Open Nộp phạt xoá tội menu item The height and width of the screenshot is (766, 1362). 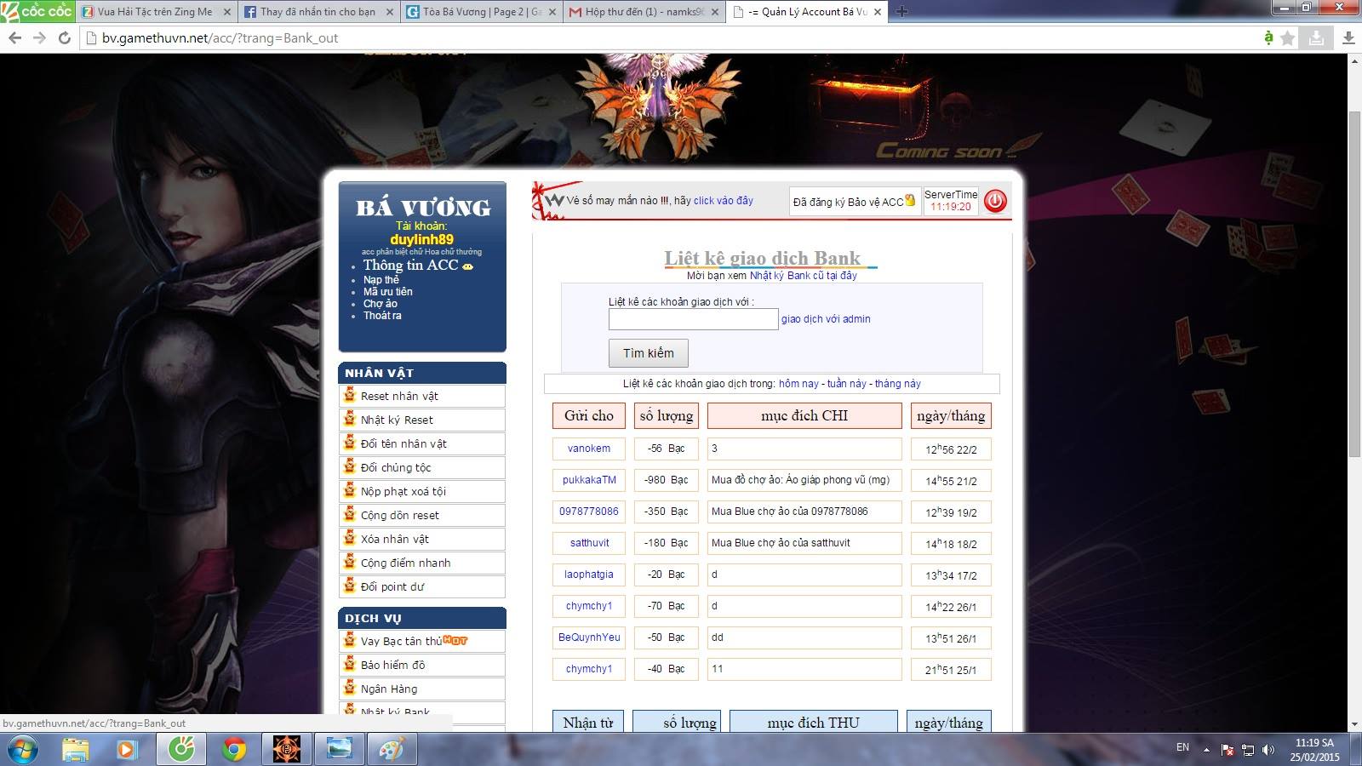coord(422,491)
